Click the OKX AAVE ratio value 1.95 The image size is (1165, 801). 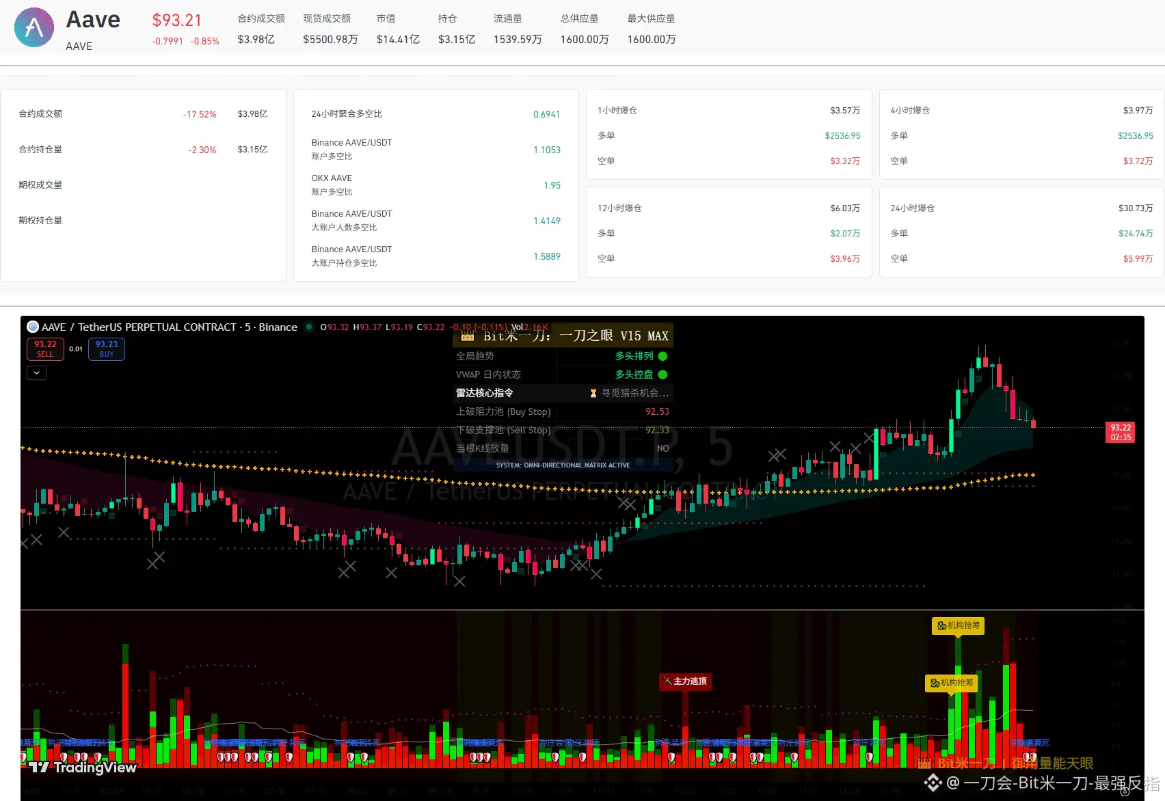552,185
